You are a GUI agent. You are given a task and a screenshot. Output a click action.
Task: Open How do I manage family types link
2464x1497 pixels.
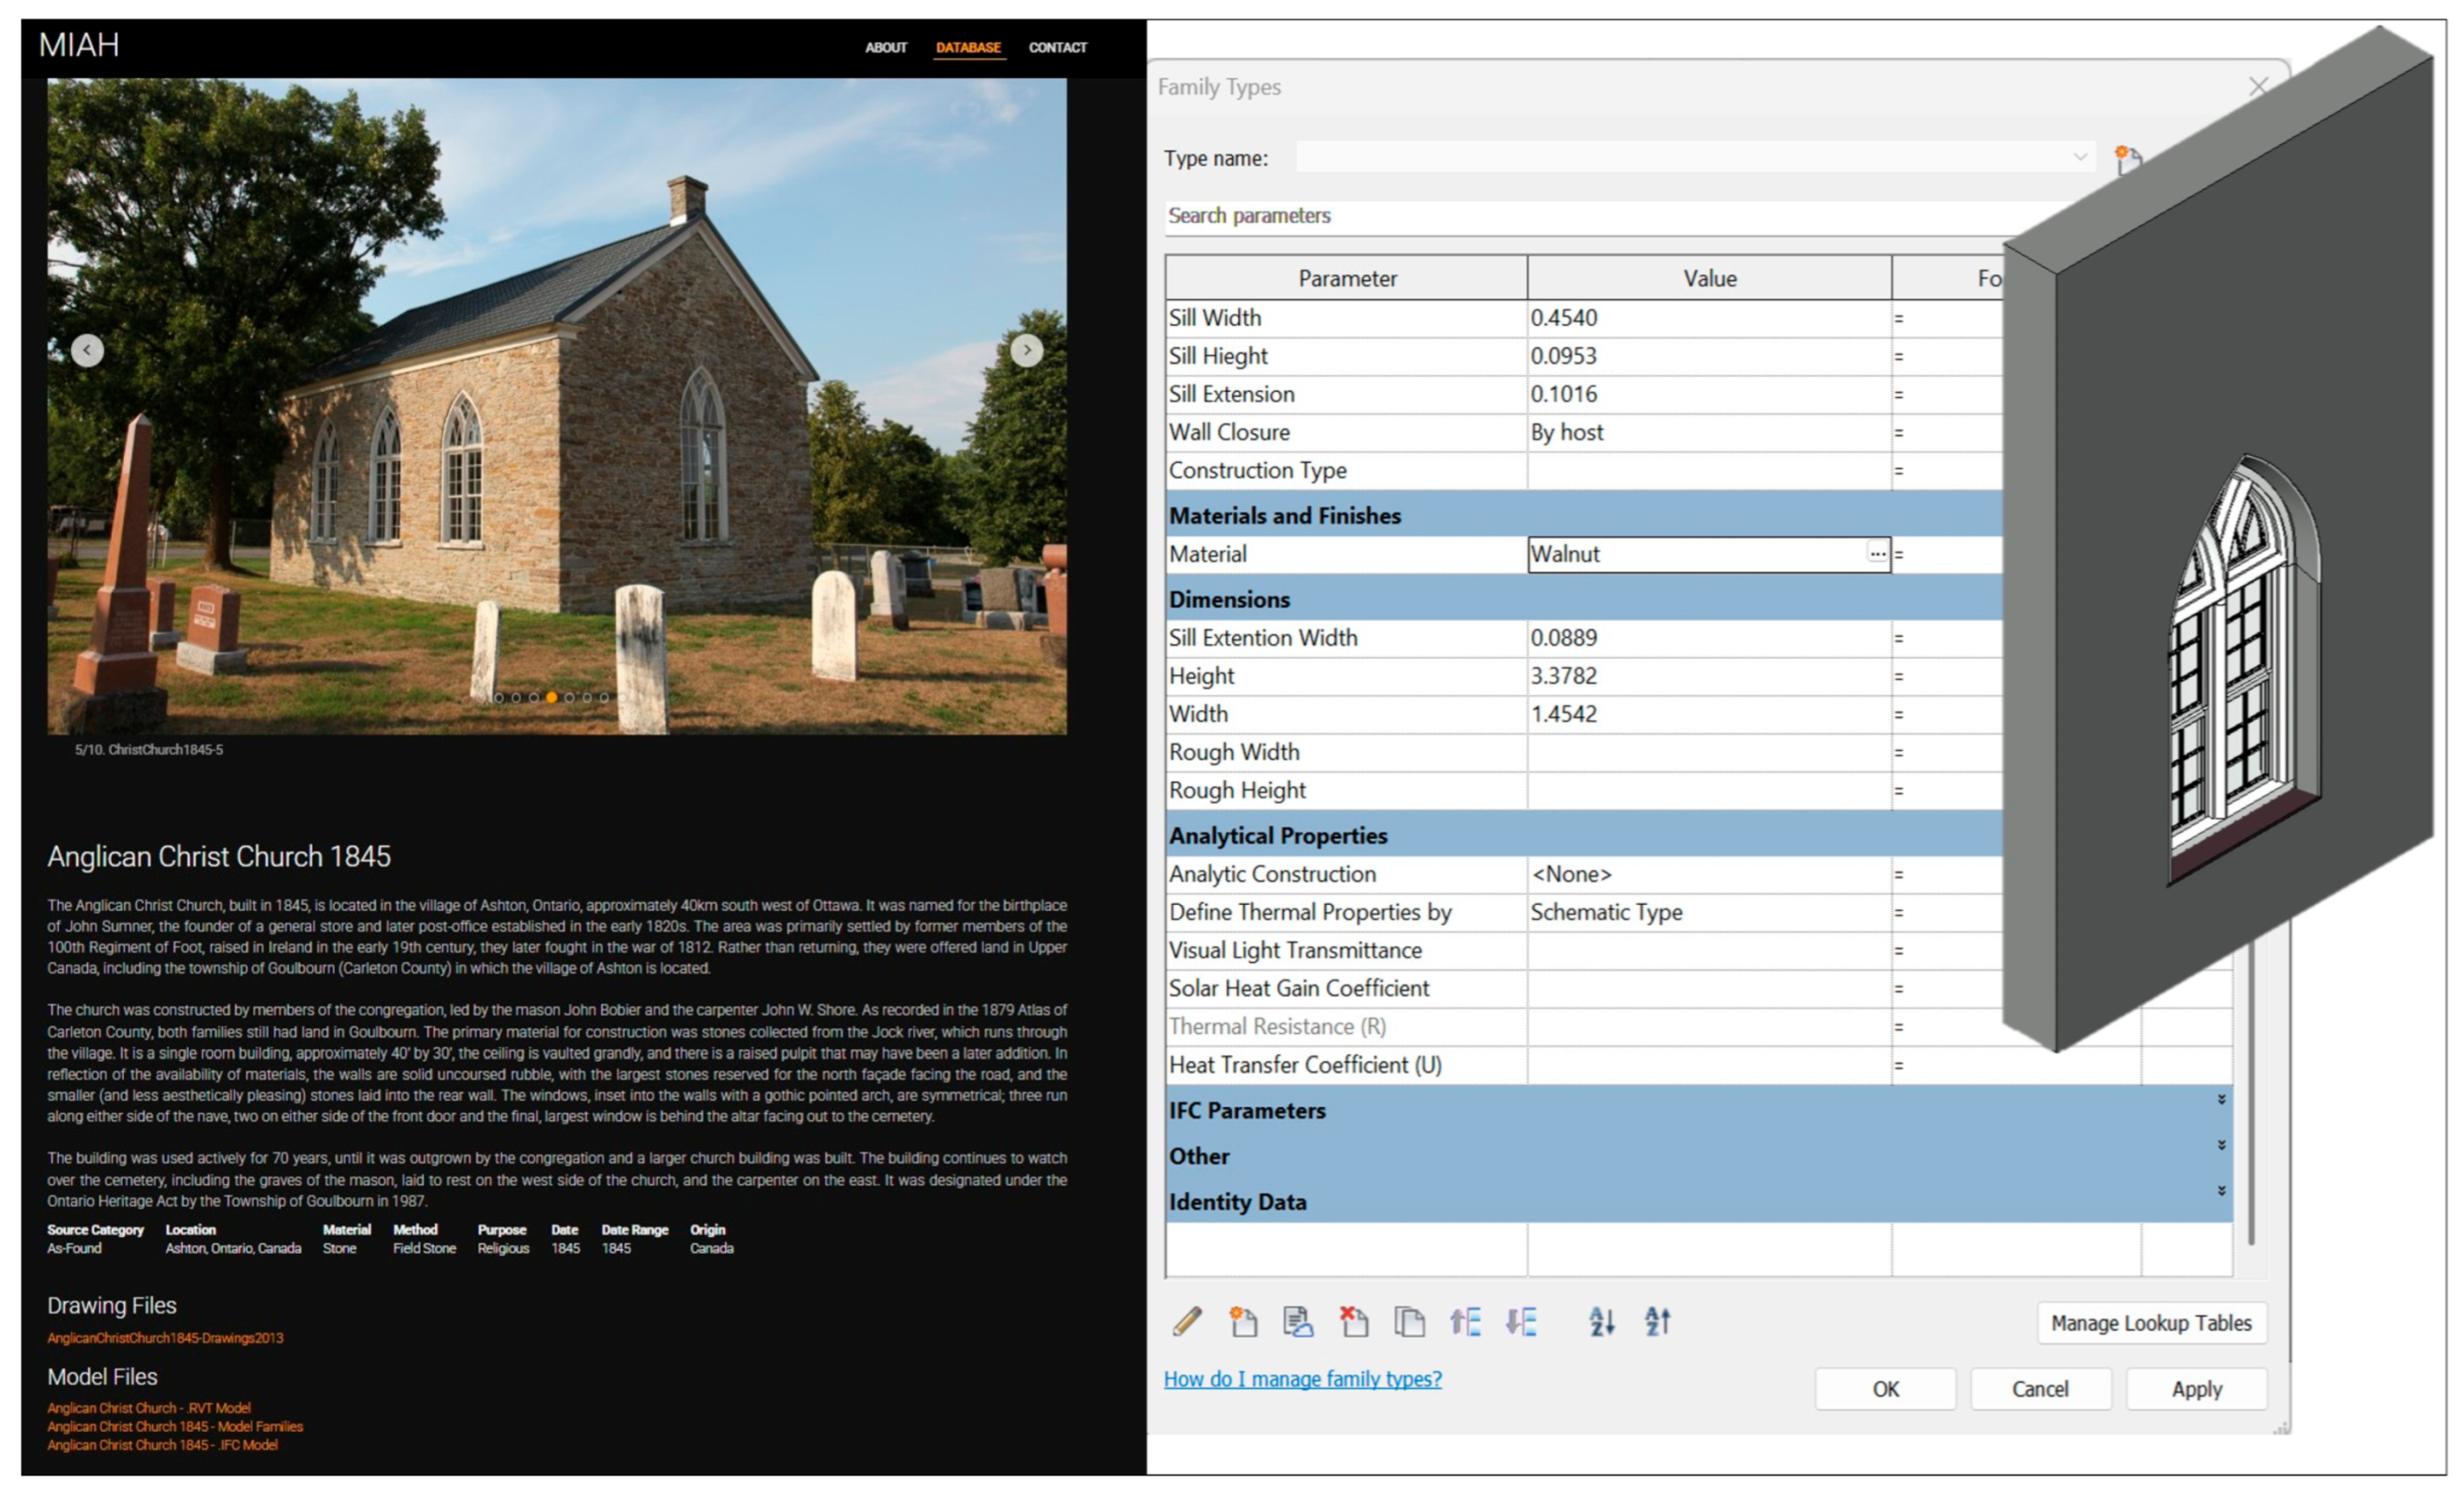(1302, 1379)
